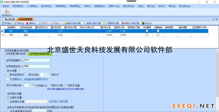Open the 预定管理 menu
Image resolution: width=219 pixels, height=112 pixels.
(18, 6)
